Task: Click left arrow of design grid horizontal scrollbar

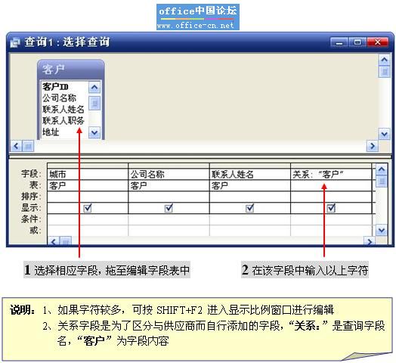Action: 54,241
